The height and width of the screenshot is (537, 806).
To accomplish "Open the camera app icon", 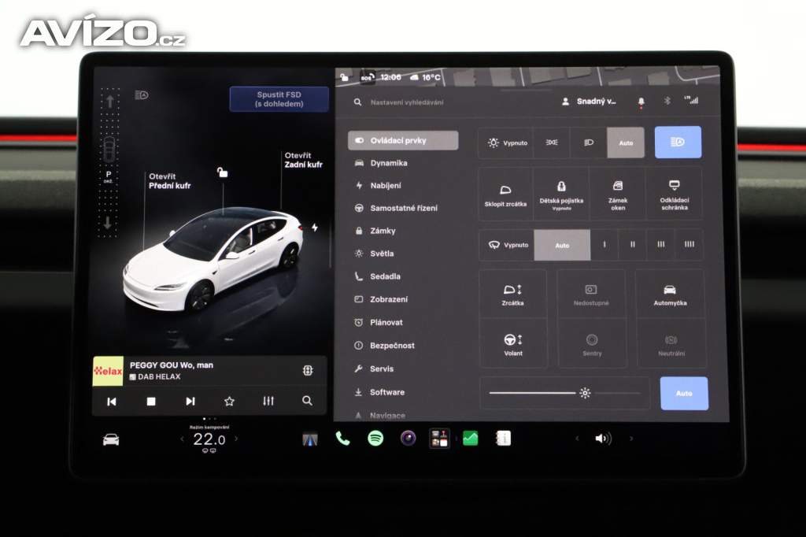I will pos(409,439).
